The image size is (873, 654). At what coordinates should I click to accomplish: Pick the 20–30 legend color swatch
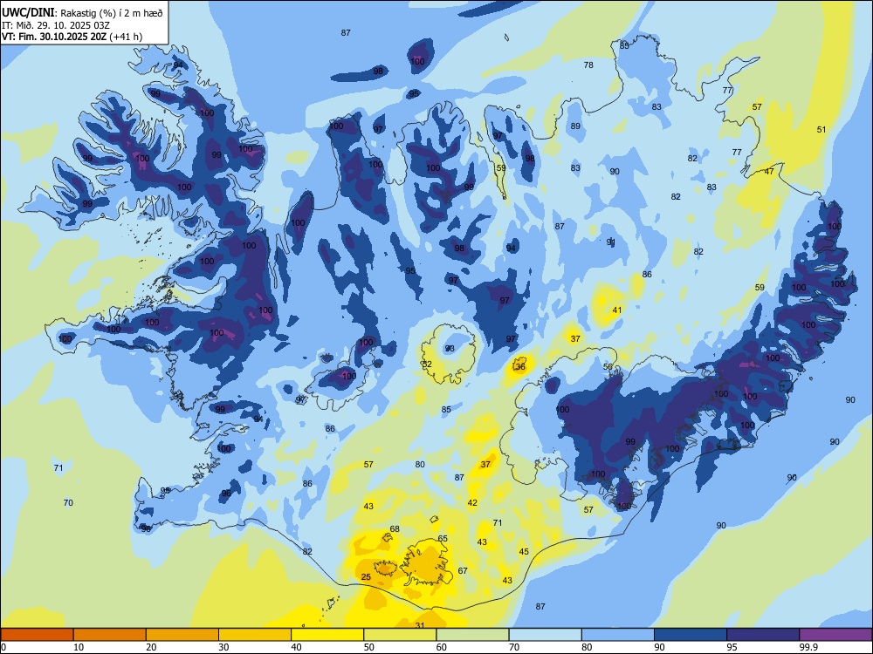tap(182, 635)
